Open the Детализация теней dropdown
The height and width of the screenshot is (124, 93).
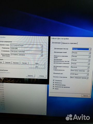[x=81, y=53]
